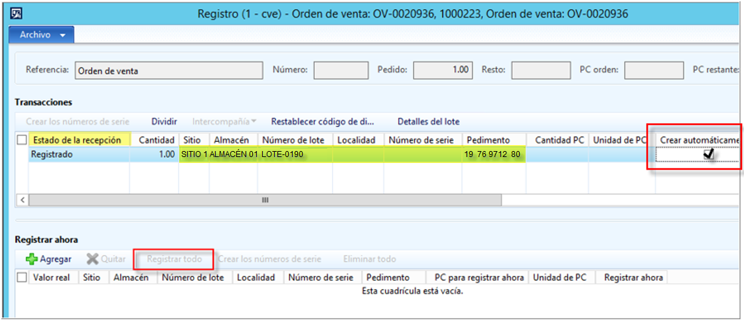Click Estado de la recepción column header
This screenshot has width=744, height=324.
(79, 140)
